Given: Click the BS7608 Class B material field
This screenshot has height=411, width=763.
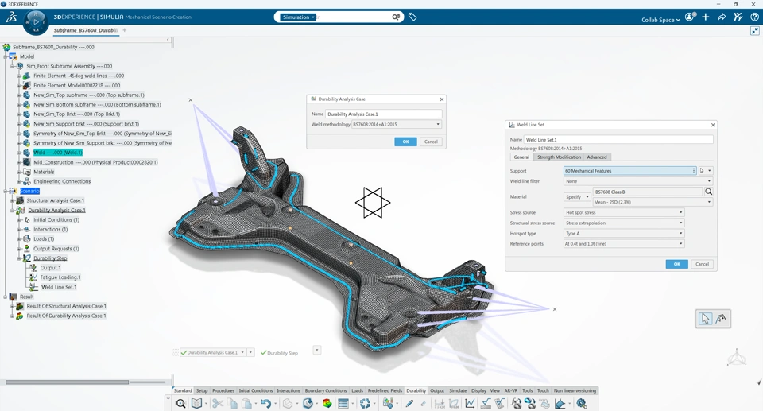Looking at the screenshot, I should click(647, 192).
